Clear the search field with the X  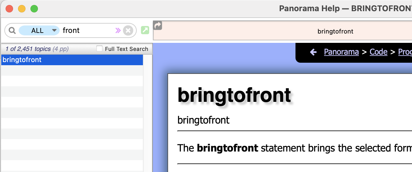(x=128, y=30)
